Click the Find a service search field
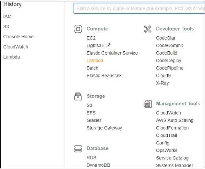The image size is (205, 169). (x=139, y=9)
